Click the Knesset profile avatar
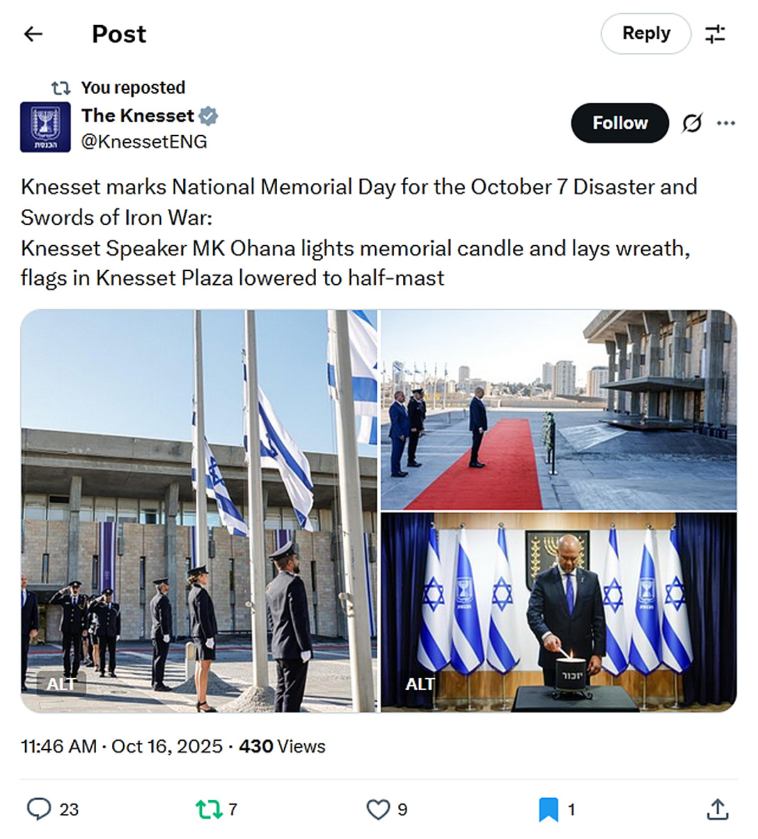The image size is (758, 839). (45, 127)
